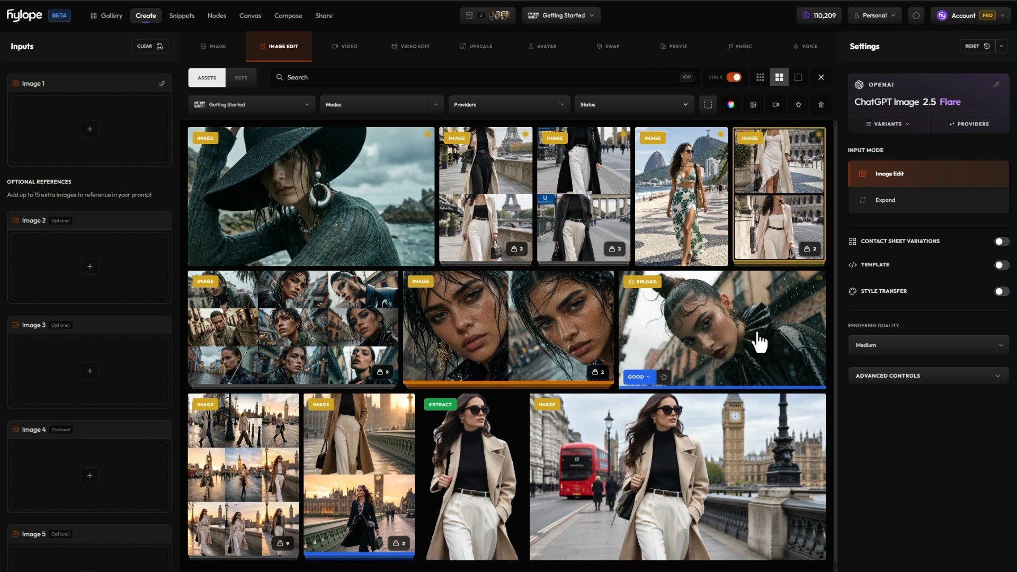Enable the Style Transfer toggle
1017x572 pixels.
pos(1001,291)
